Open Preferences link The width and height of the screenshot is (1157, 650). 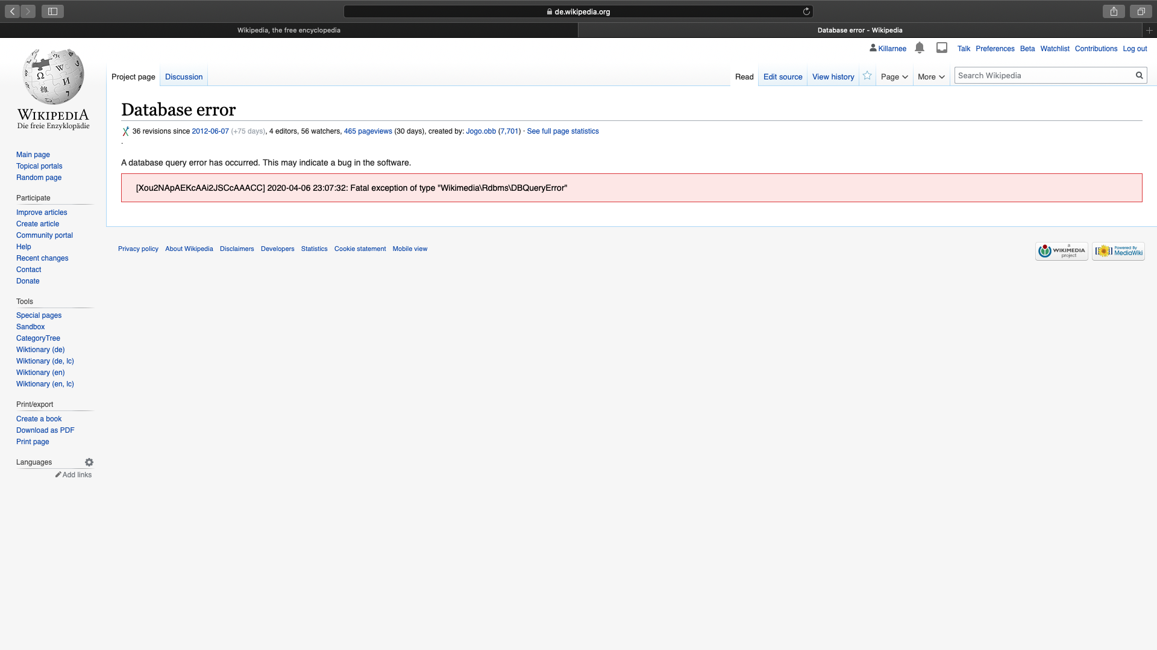coord(995,49)
